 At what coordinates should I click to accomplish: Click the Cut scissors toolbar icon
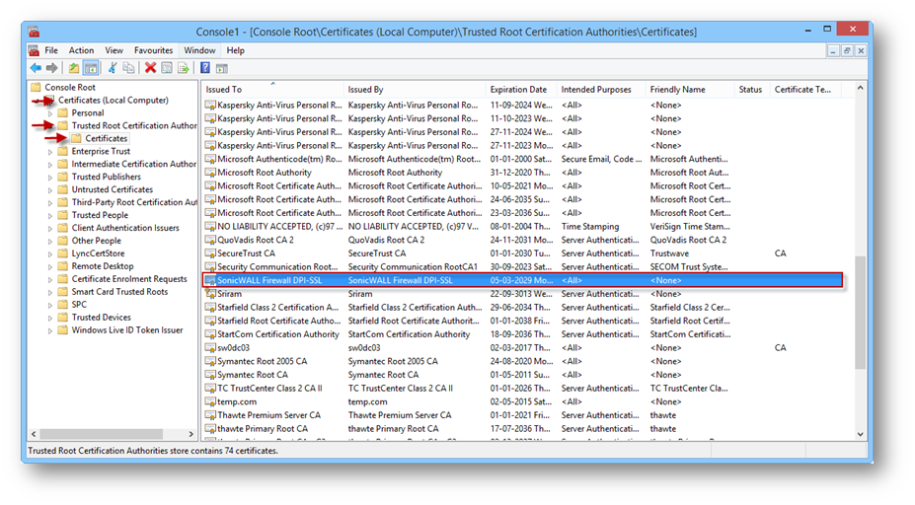(113, 68)
